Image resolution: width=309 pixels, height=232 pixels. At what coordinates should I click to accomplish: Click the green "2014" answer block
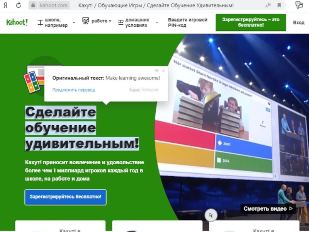[x=243, y=162]
